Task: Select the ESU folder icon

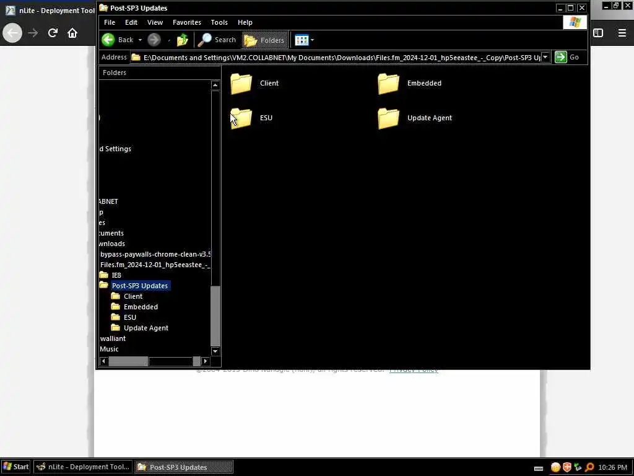Action: [x=241, y=118]
